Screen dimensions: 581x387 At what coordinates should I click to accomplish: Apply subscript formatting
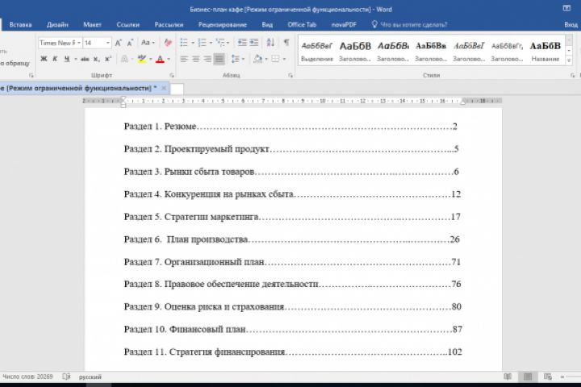pos(96,59)
